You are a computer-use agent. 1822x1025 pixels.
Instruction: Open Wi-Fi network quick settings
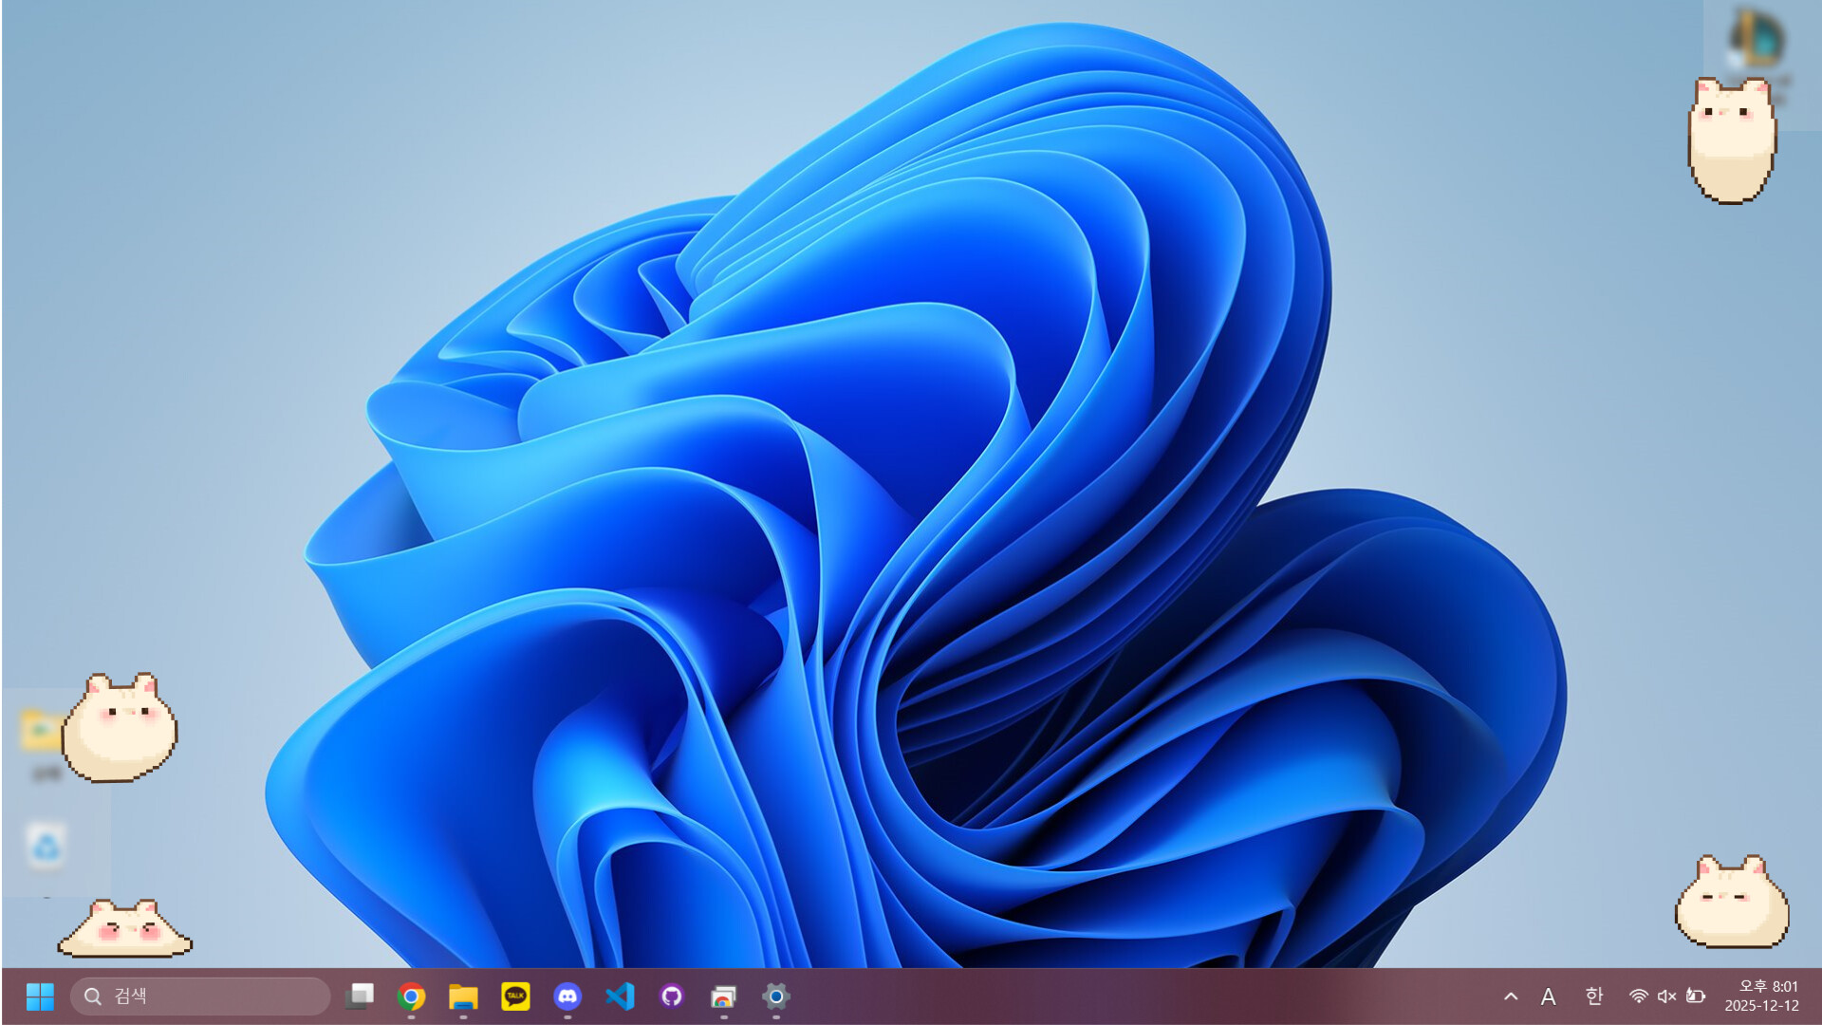click(x=1639, y=997)
